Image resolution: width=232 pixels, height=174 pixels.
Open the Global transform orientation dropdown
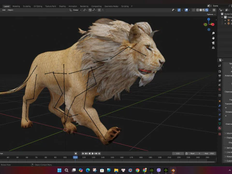75,10
